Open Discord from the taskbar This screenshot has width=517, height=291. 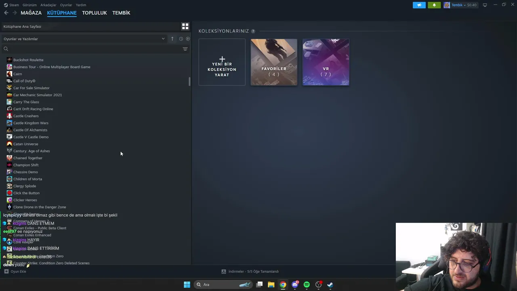[295, 285]
